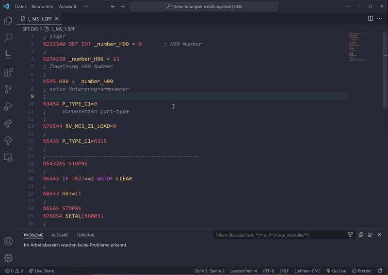The height and width of the screenshot is (275, 388).
Task: Open the Search view in activity bar
Action: [8, 38]
